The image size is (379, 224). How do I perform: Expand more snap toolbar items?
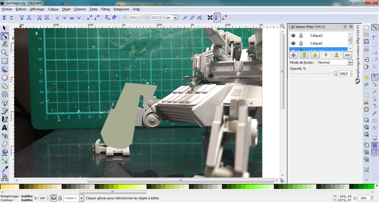(x=366, y=180)
